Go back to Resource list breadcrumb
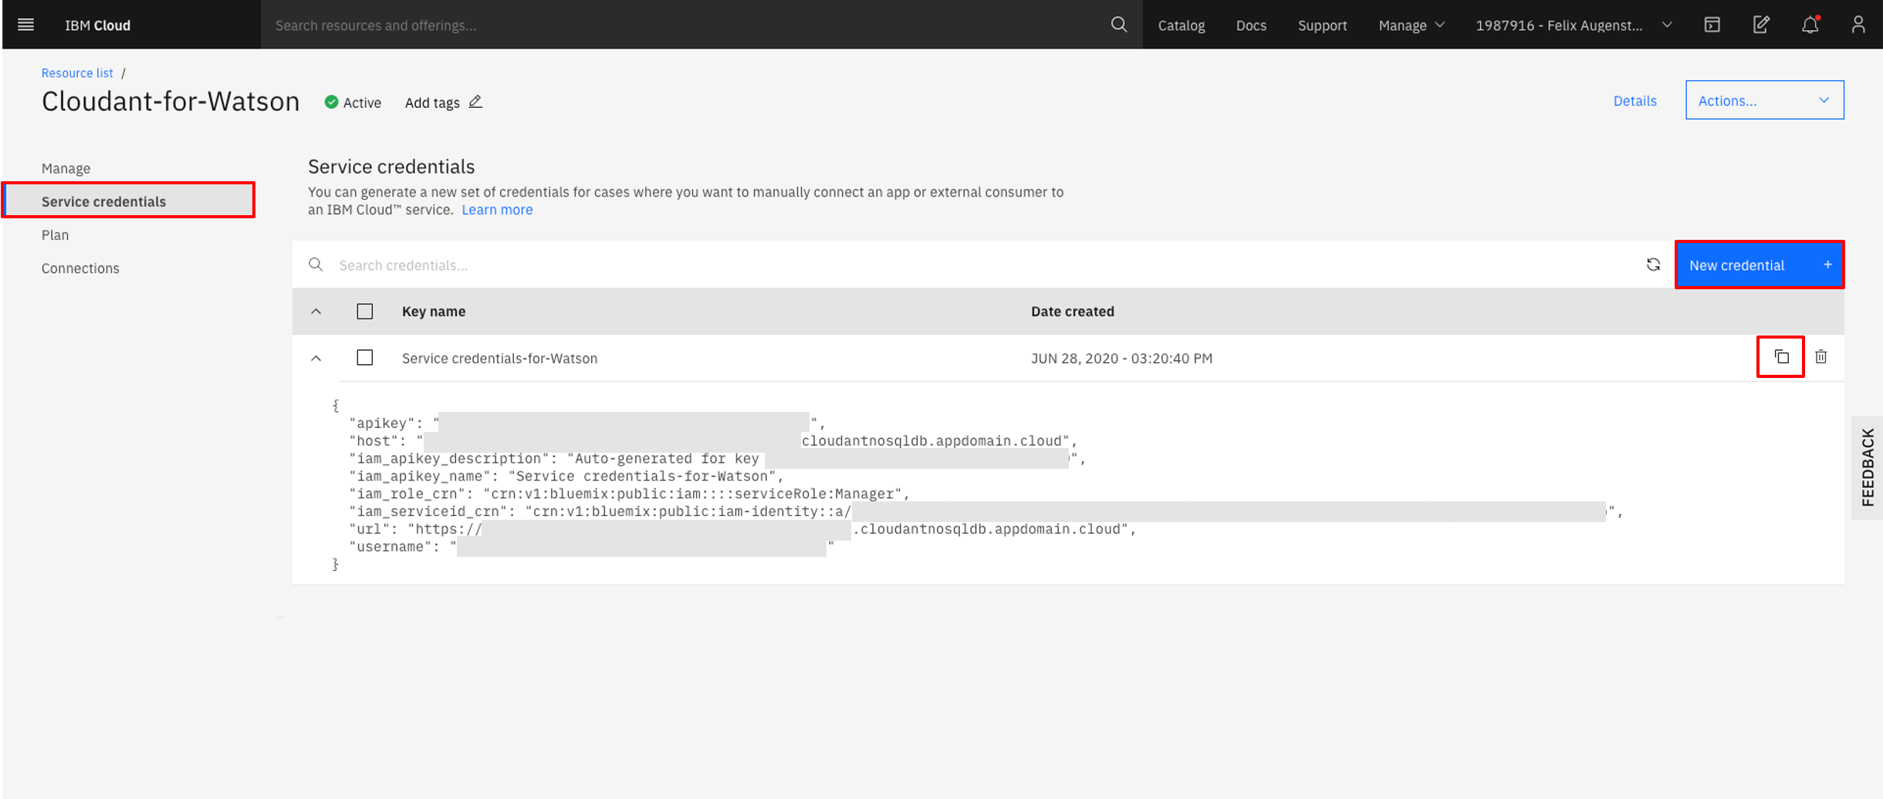This screenshot has height=799, width=1883. pos(77,72)
